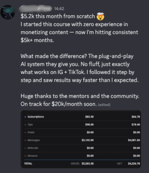
Task: Select the Streams row label
Action: click(x=32, y=156)
